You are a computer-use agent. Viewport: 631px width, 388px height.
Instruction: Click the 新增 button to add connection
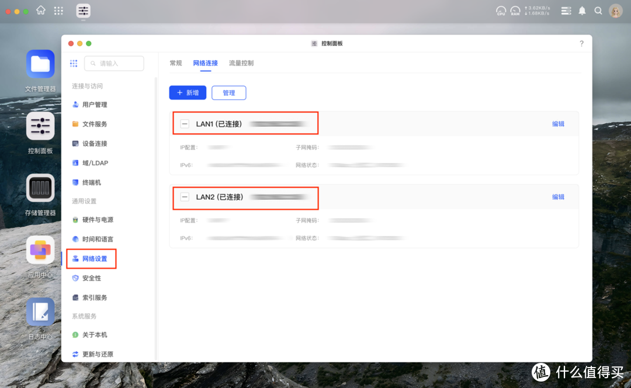pyautogui.click(x=188, y=92)
